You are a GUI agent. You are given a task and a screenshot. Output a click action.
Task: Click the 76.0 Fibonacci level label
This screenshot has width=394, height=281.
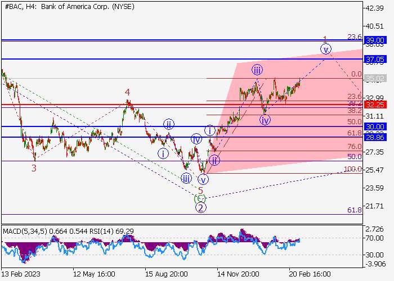point(355,146)
